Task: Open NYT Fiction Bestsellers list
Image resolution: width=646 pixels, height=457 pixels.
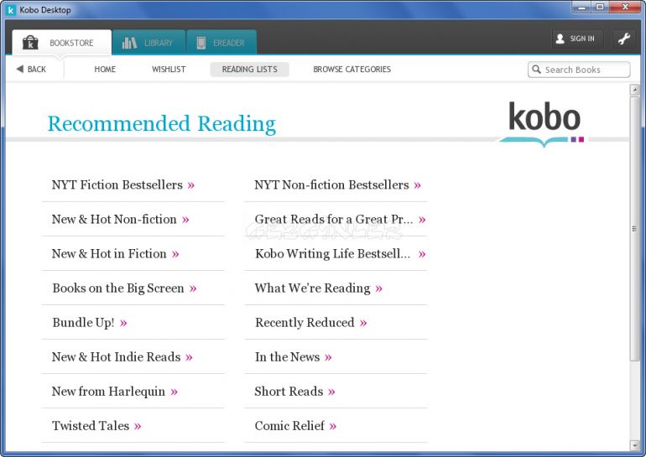Action: tap(123, 184)
